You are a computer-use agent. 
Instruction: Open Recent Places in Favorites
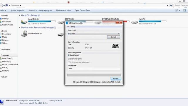point(7,25)
